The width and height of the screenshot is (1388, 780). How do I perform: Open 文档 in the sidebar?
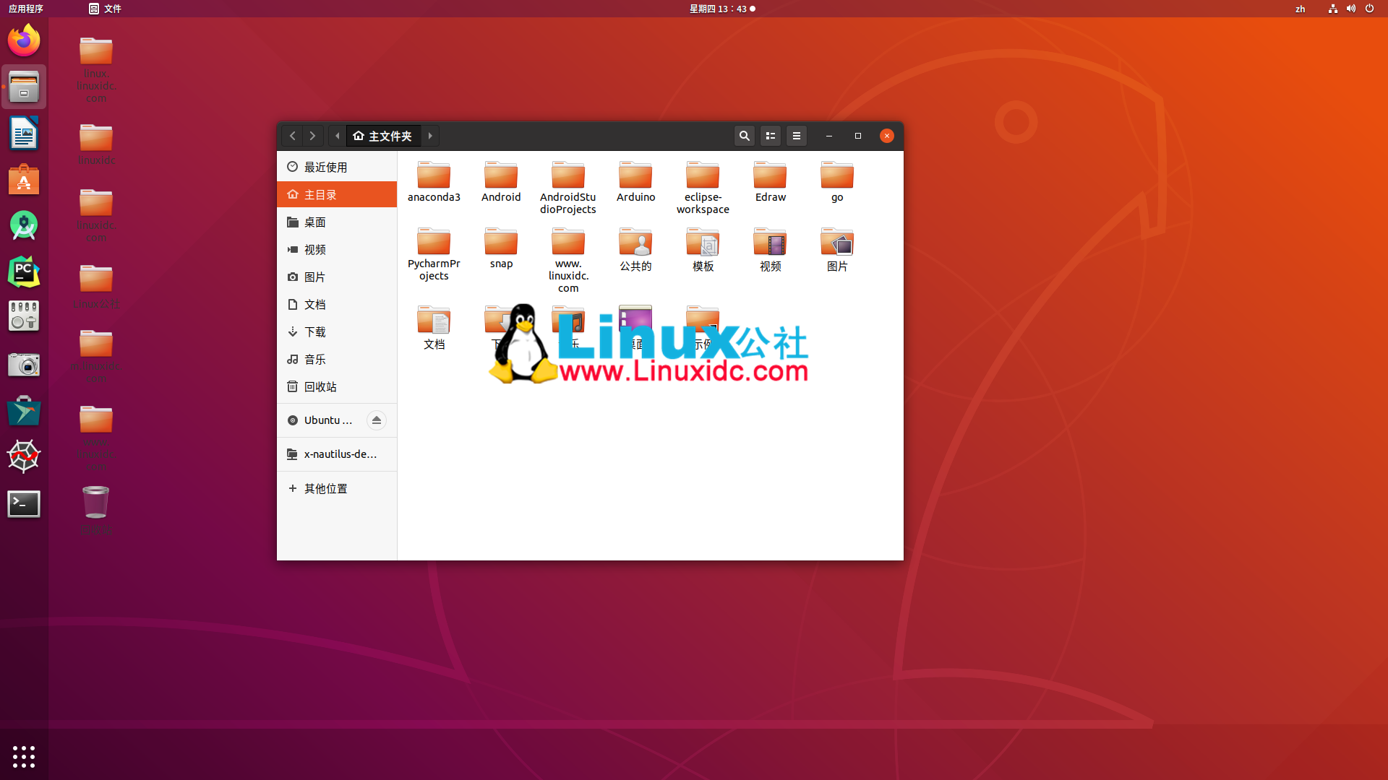pyautogui.click(x=337, y=304)
